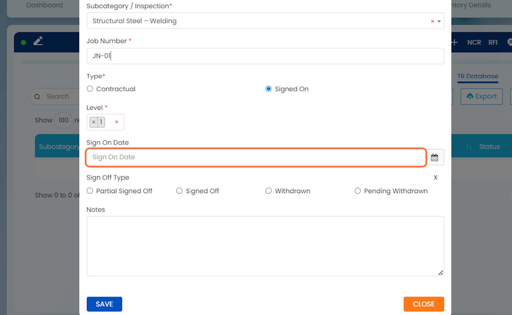Choose the Withdrawn sign off type
512x315 pixels.
tap(268, 191)
